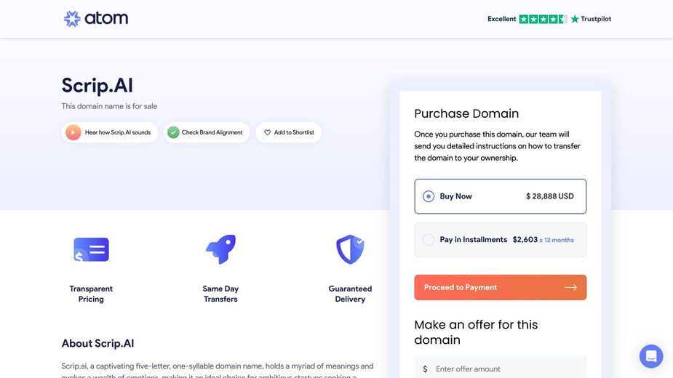673x378 pixels.
Task: Click This domain name is for sale text
Action: [x=109, y=106]
